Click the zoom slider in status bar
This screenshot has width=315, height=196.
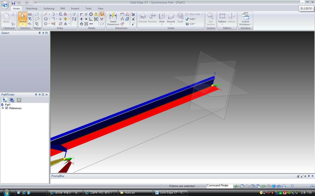tap(292, 186)
